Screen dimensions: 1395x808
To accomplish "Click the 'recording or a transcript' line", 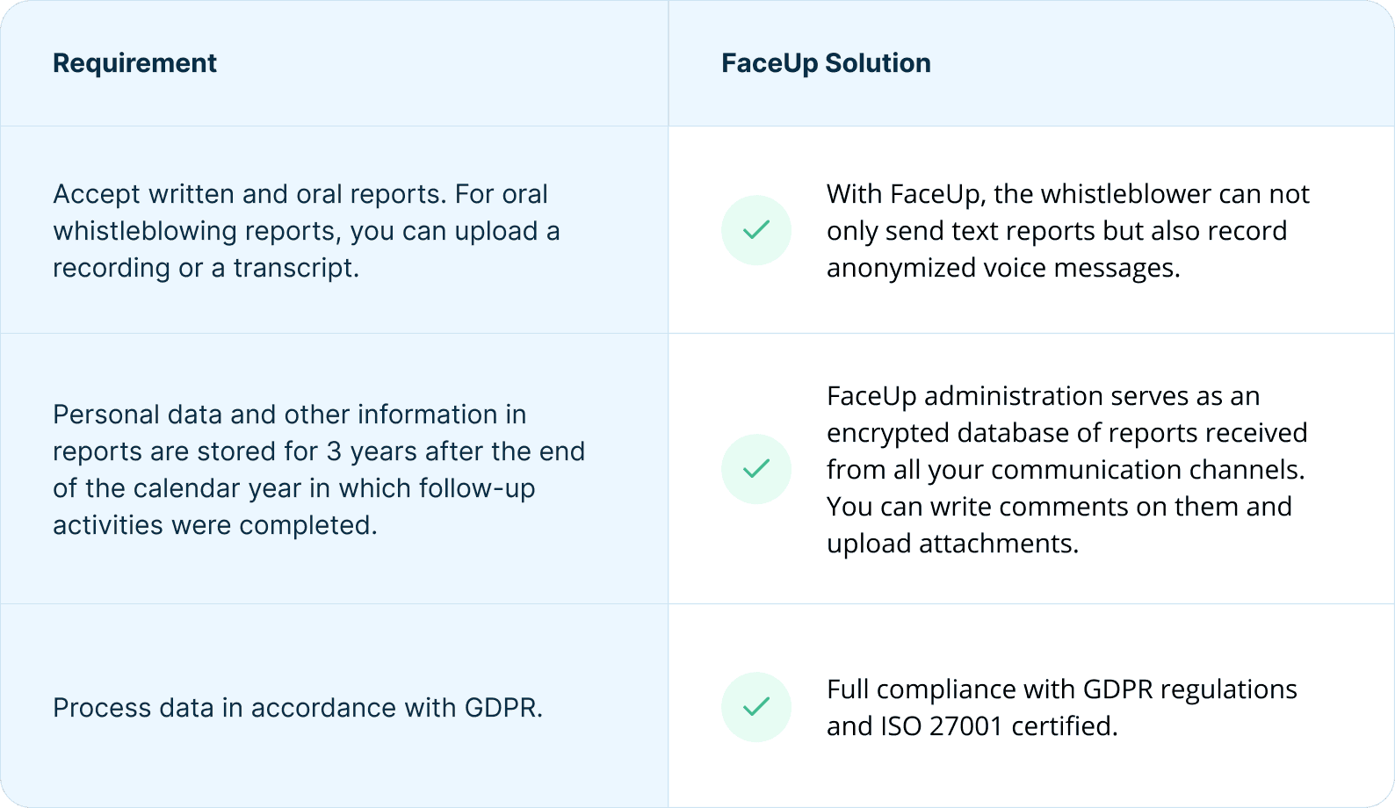I will pyautogui.click(x=206, y=268).
